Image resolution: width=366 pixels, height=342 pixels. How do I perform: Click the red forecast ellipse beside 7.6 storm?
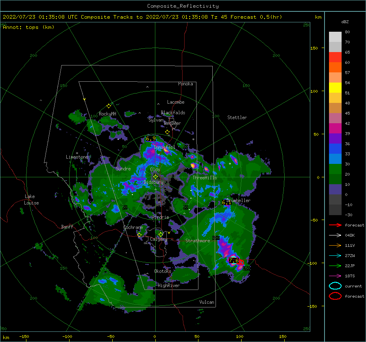coord(241,262)
